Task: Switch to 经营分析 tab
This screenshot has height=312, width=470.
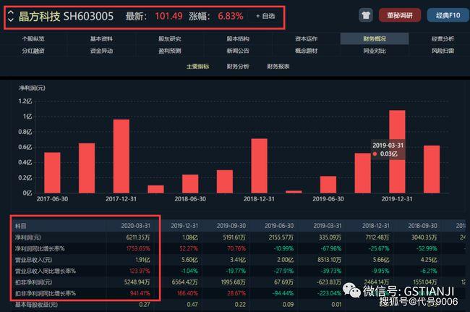Action: 443,38
